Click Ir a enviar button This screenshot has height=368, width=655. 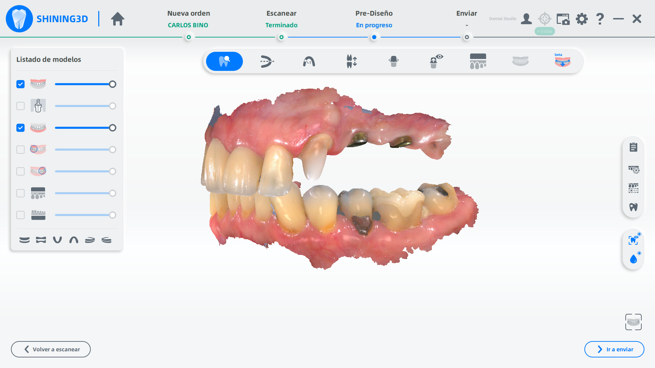pos(614,349)
